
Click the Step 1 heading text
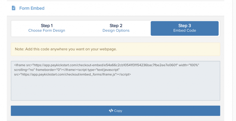[47, 26]
